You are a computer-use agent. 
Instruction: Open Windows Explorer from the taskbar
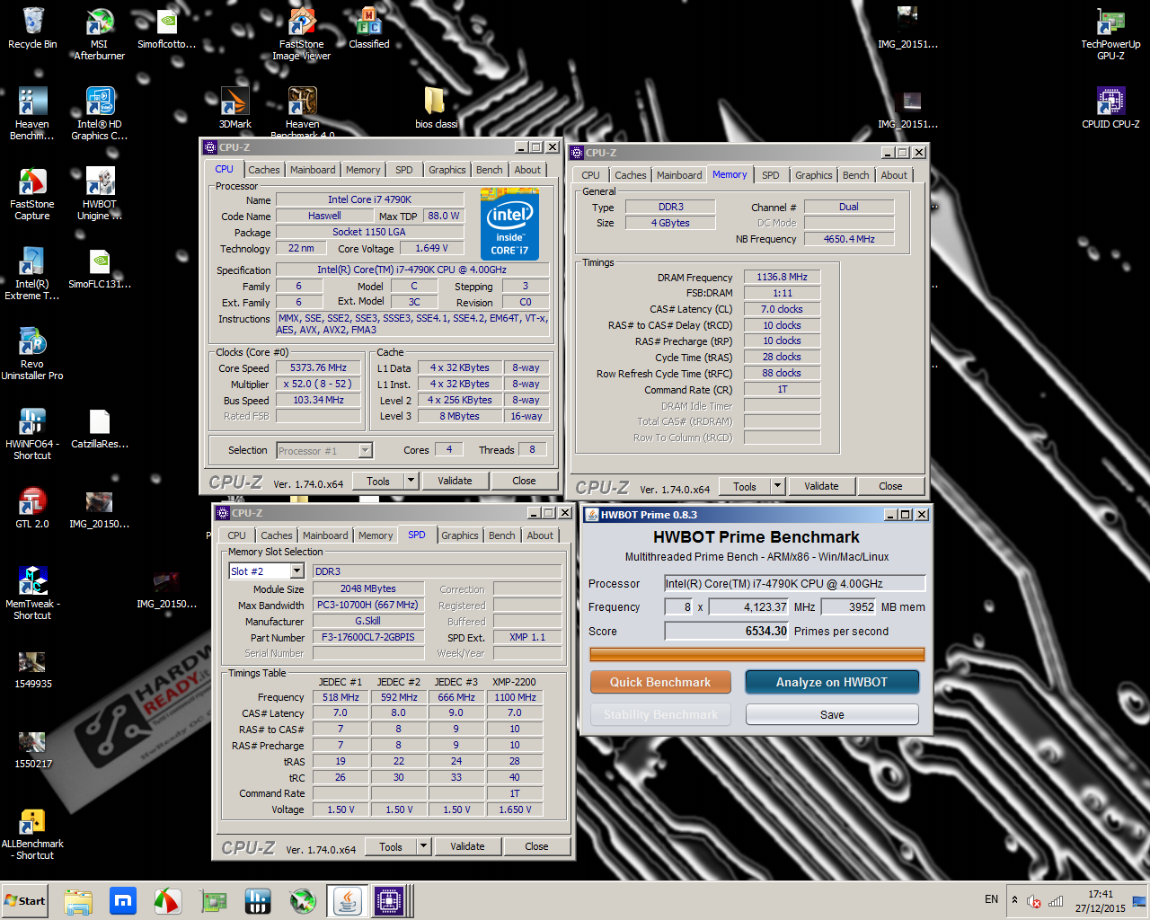pyautogui.click(x=78, y=900)
